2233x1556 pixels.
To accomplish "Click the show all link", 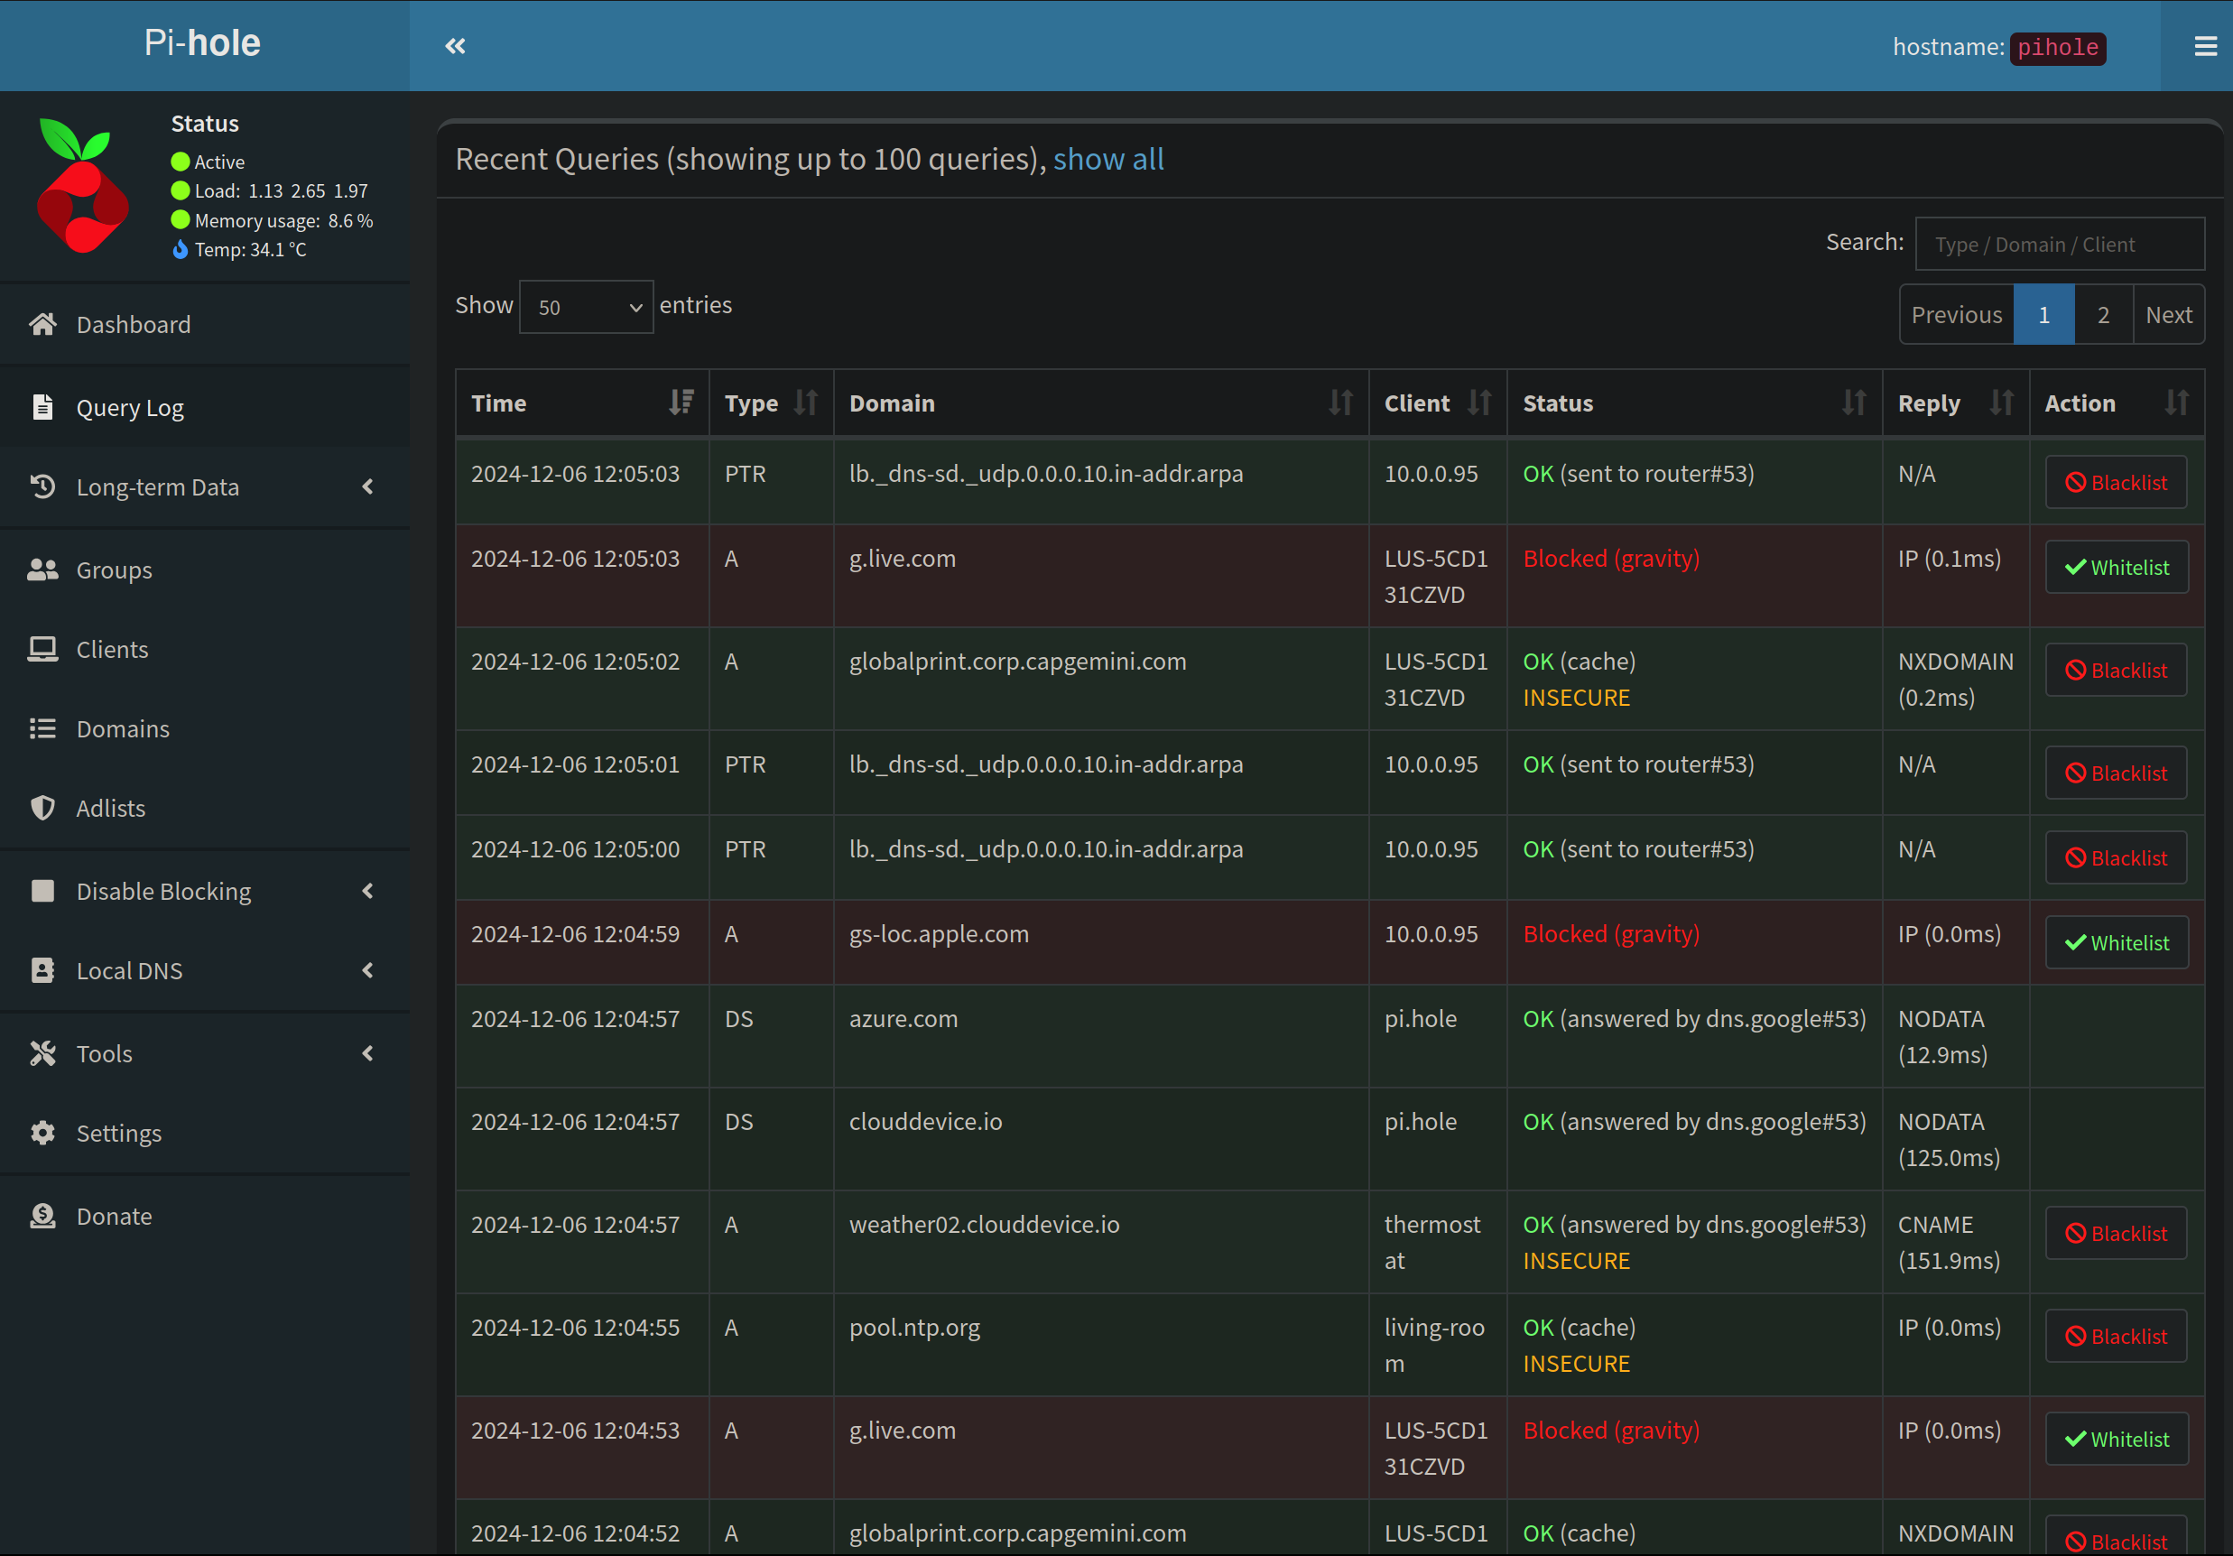I will [x=1107, y=160].
